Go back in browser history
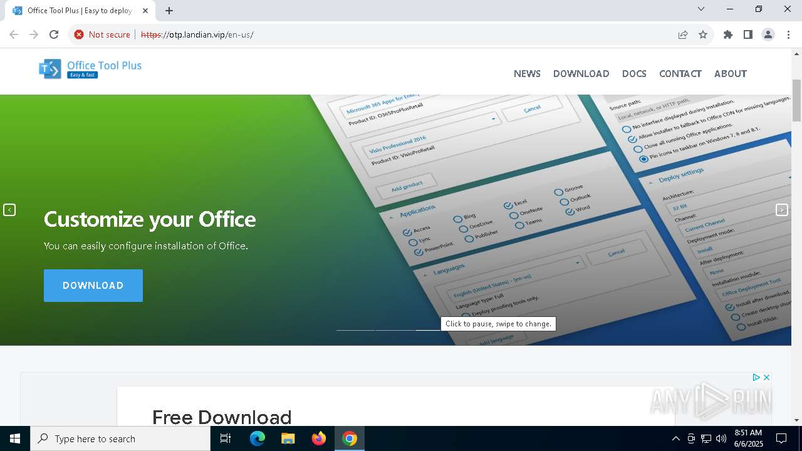The height and width of the screenshot is (451, 802). point(14,34)
